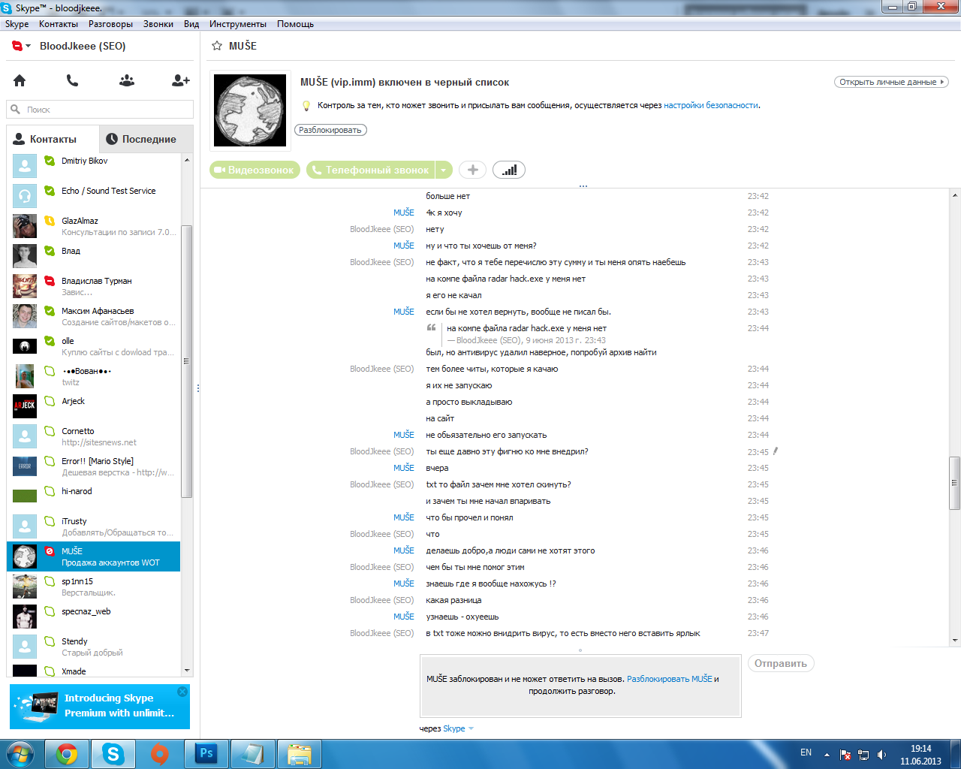Switch to the Контакты tab
This screenshot has width=961, height=769.
click(x=53, y=139)
